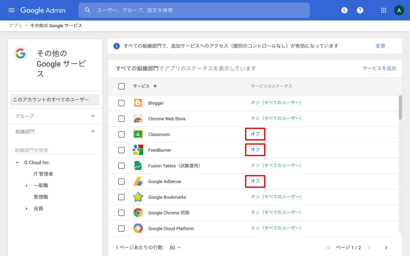Screen dimensions: 410x256
Task: Click the Google G logo in sidebar
Action: tap(20, 54)
